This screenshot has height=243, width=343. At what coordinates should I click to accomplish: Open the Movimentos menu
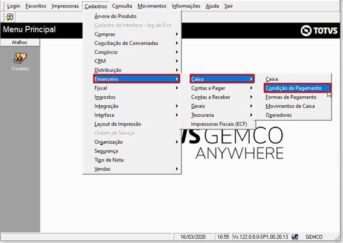pyautogui.click(x=152, y=6)
